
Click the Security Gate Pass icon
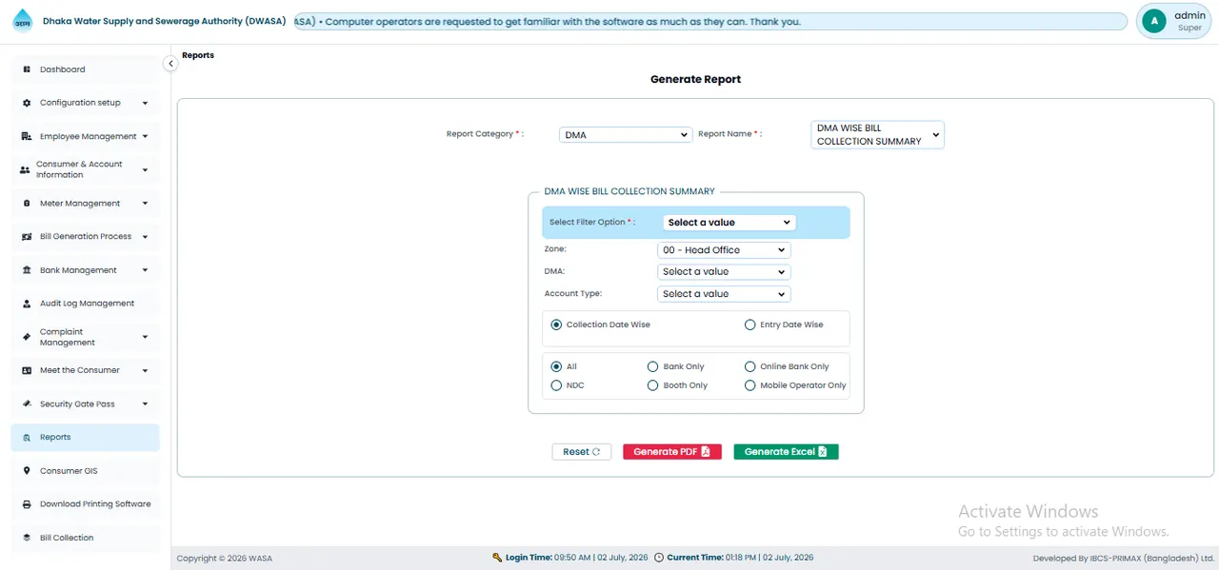click(27, 403)
